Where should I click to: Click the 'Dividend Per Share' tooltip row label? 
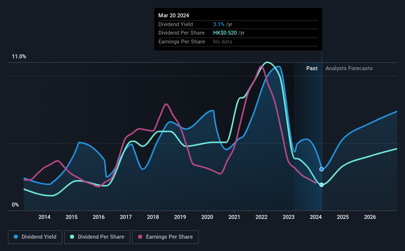point(182,33)
